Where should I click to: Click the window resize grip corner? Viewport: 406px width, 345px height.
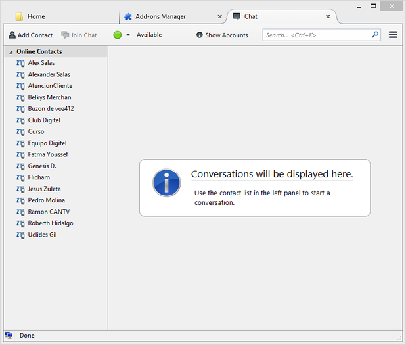(399, 338)
